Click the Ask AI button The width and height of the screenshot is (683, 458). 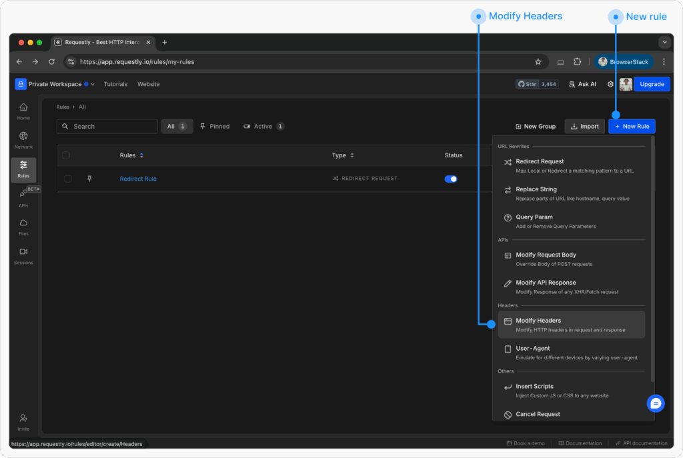coord(582,84)
